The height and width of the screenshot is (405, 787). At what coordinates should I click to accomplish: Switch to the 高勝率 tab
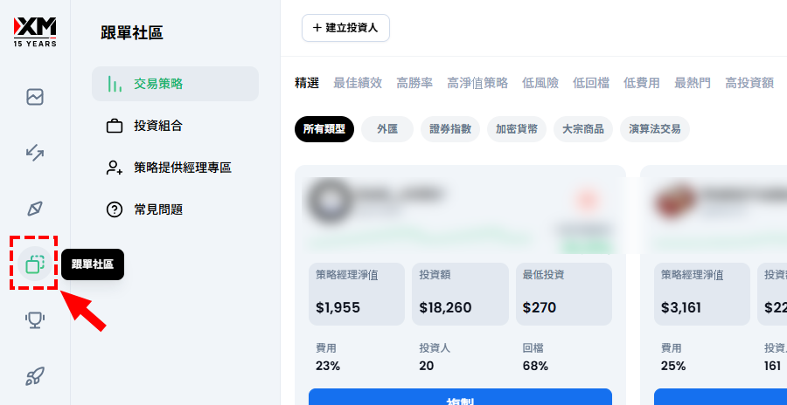(414, 83)
